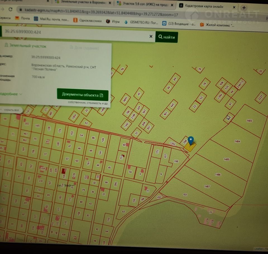Select parcel 1484 on the map

pyautogui.click(x=237, y=142)
